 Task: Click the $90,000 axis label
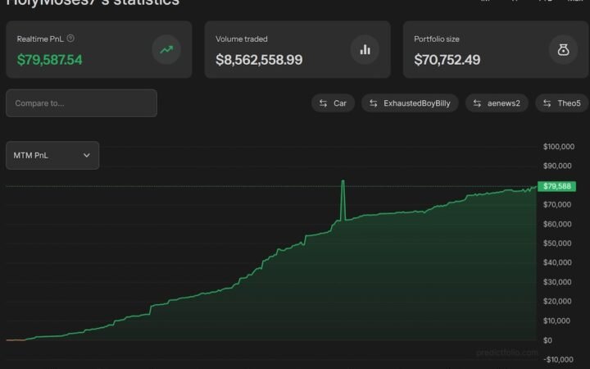pos(557,166)
